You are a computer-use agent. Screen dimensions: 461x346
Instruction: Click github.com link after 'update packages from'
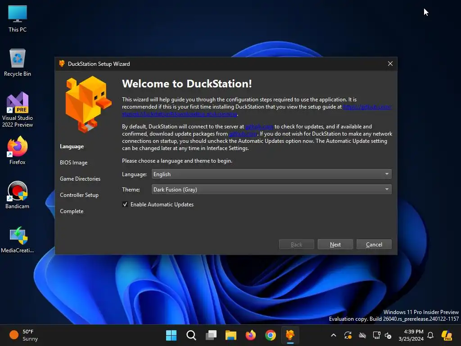pos(243,134)
